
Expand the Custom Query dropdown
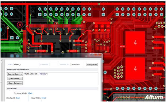tap(15, 74)
